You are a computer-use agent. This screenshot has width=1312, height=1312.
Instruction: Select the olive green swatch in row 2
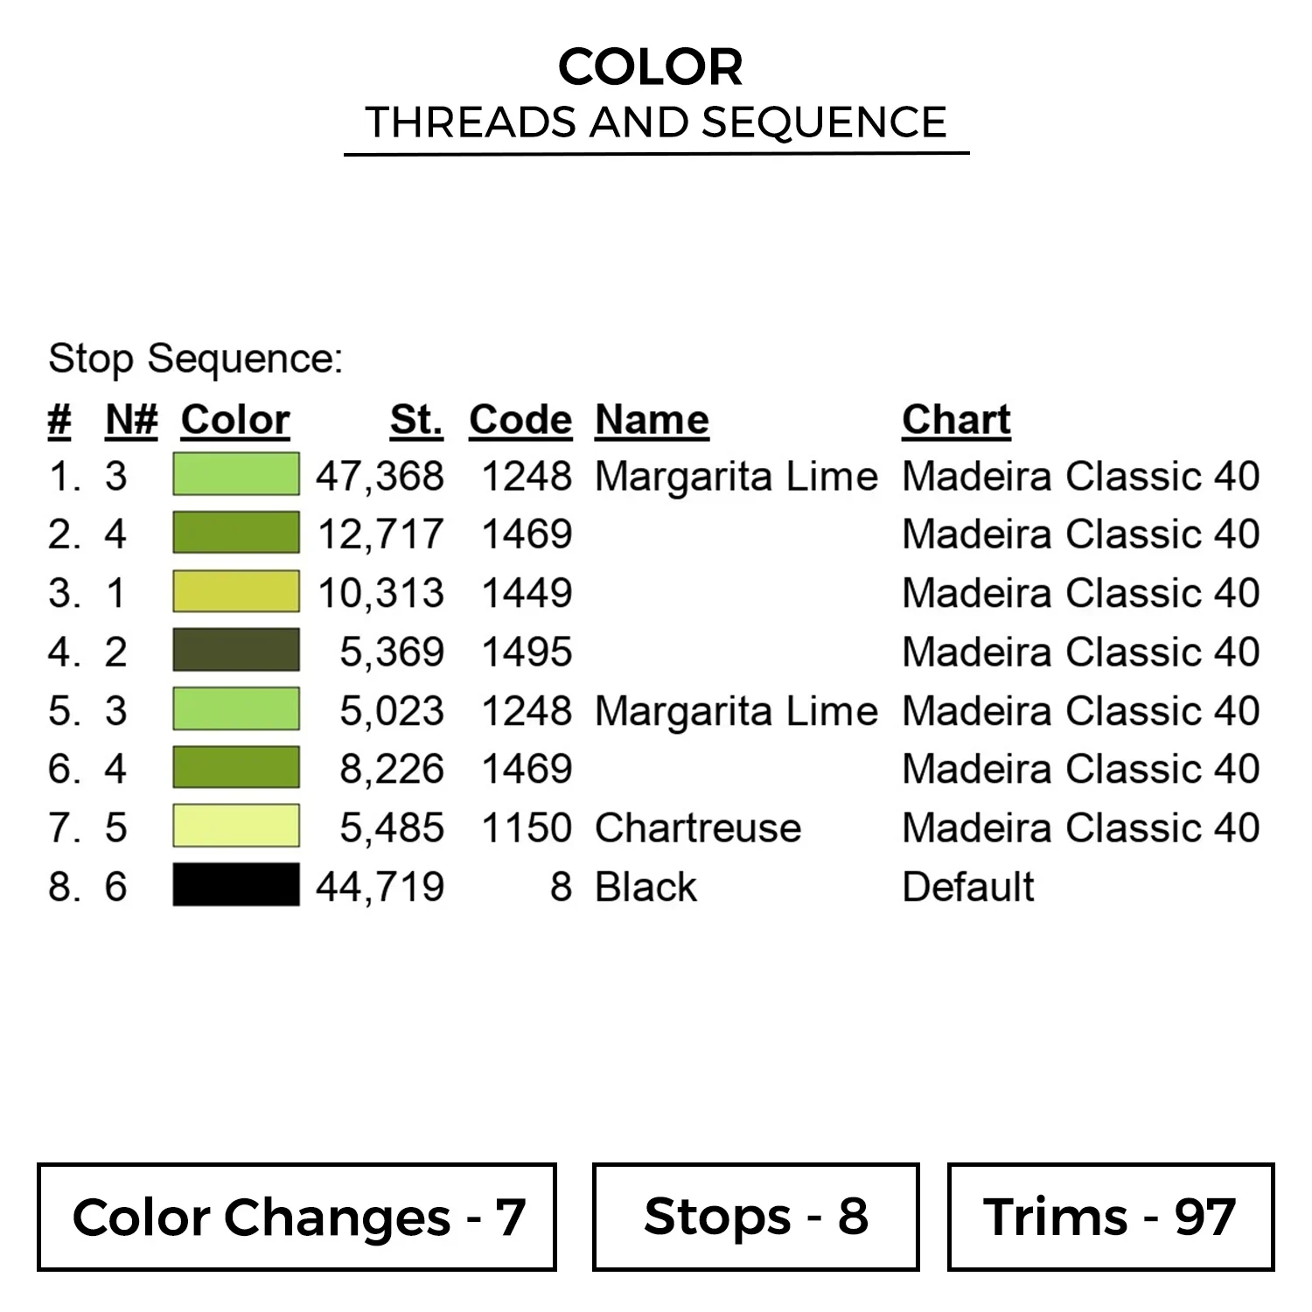pos(236,534)
